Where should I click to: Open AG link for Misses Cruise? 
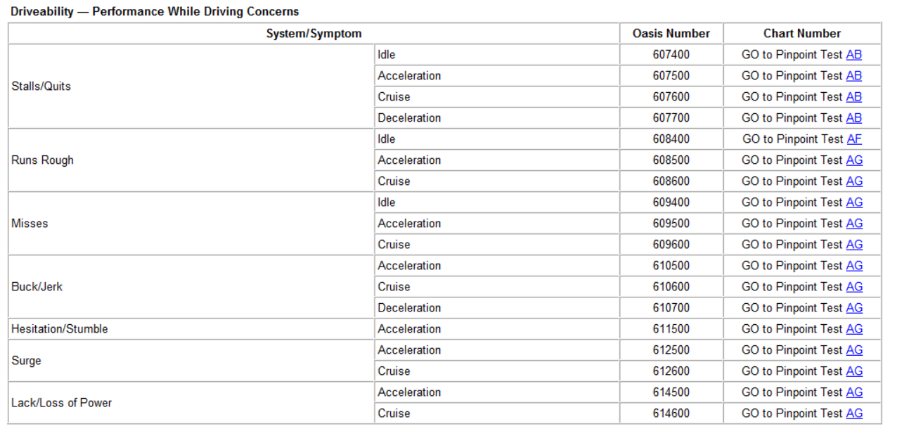click(854, 245)
